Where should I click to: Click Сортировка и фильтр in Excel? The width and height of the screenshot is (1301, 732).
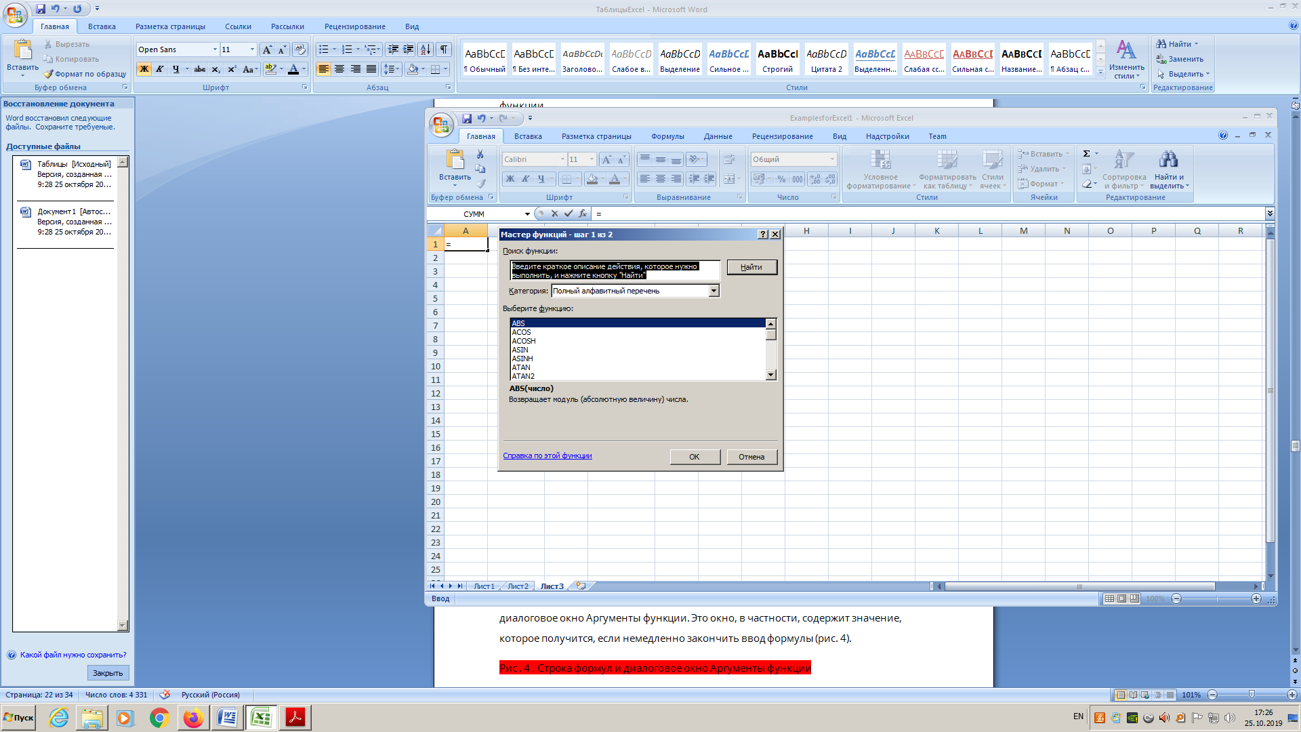1124,169
